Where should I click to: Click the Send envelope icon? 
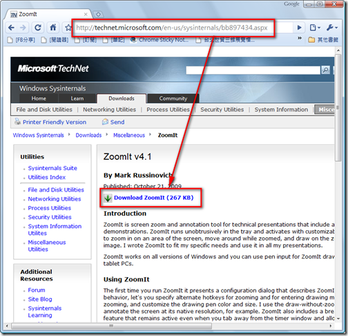[x=105, y=122]
